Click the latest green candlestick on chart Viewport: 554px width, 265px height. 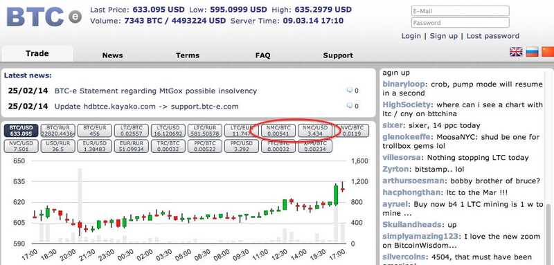[336, 194]
